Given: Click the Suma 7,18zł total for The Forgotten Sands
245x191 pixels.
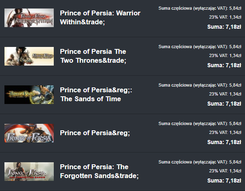Looking at the screenshot, I should click(224, 180).
